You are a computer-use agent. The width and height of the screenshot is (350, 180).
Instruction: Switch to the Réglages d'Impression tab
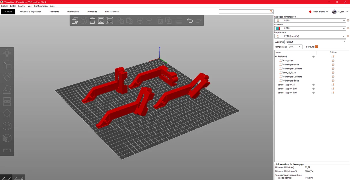31,12
